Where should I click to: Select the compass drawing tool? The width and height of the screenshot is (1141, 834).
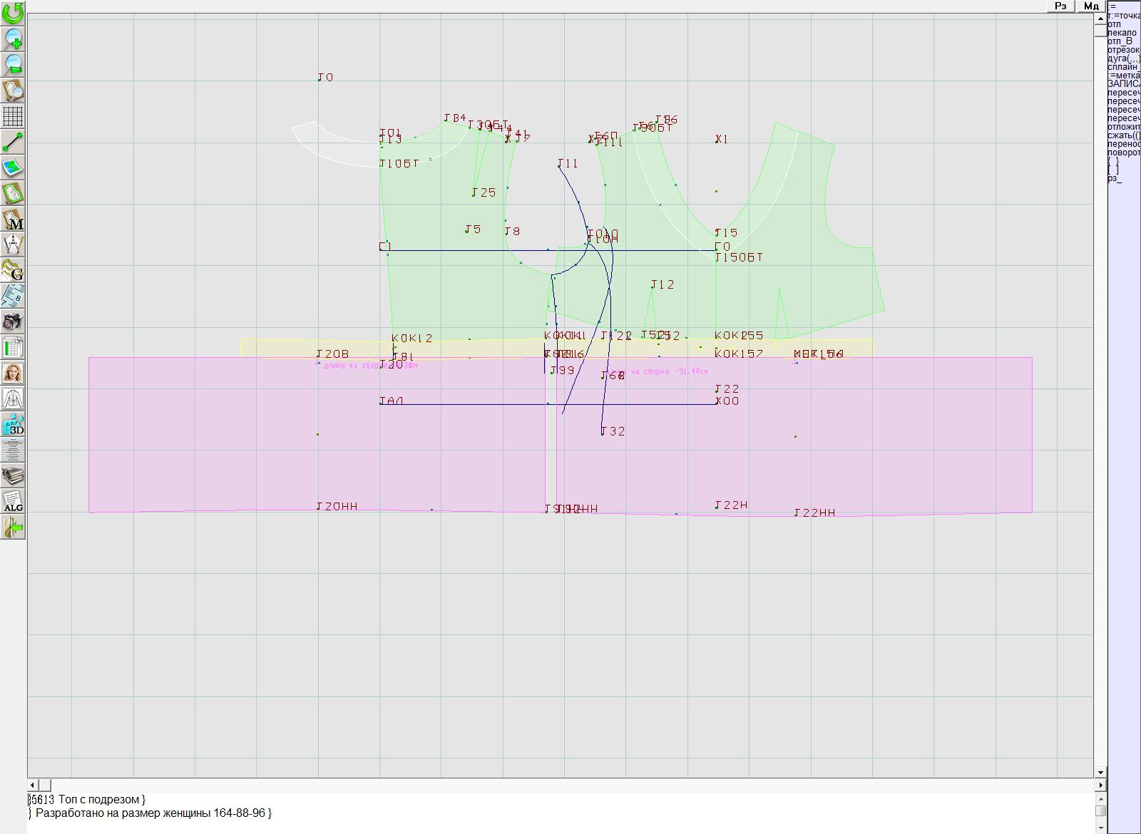(13, 244)
